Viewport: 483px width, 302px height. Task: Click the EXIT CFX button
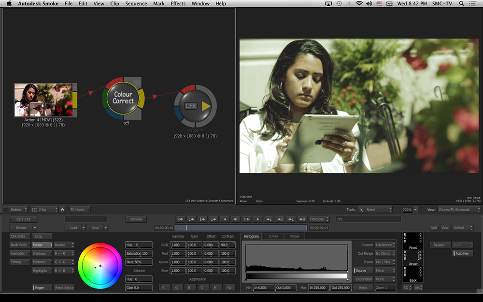coord(23,219)
